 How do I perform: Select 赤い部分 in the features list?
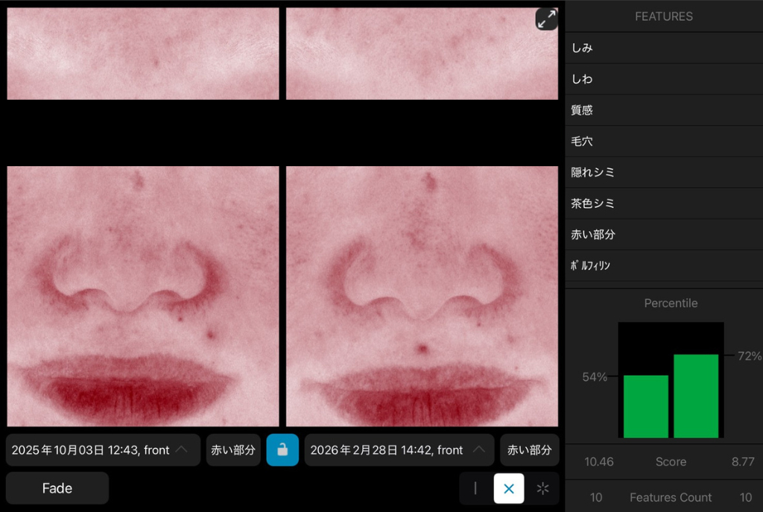tap(663, 235)
